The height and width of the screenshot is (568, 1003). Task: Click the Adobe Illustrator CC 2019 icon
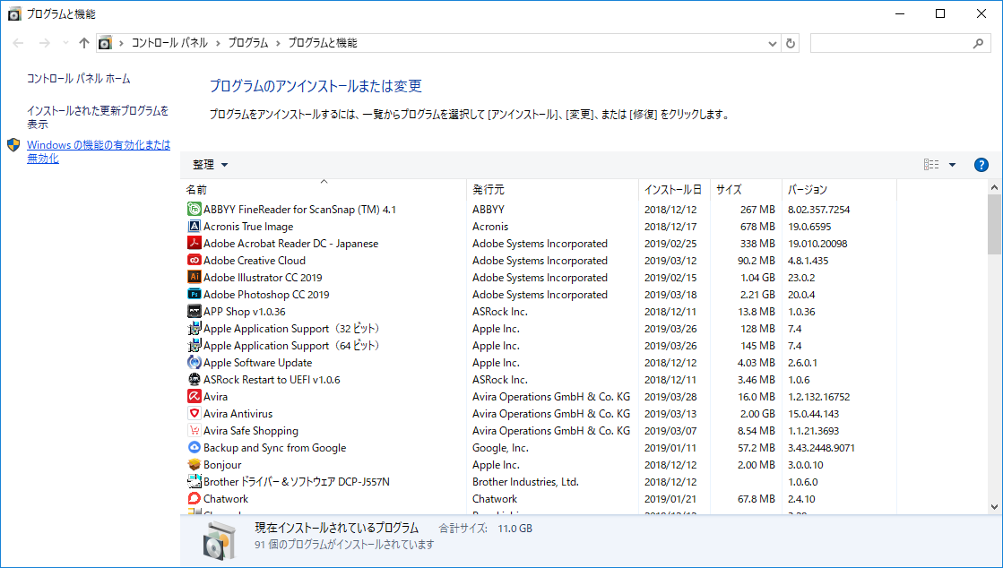[x=195, y=278]
